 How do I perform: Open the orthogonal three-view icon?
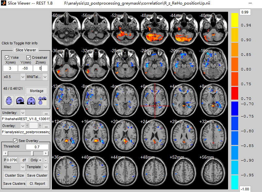pyautogui.click(x=42, y=101)
